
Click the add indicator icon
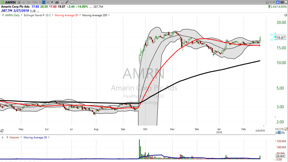(x=62, y=2)
